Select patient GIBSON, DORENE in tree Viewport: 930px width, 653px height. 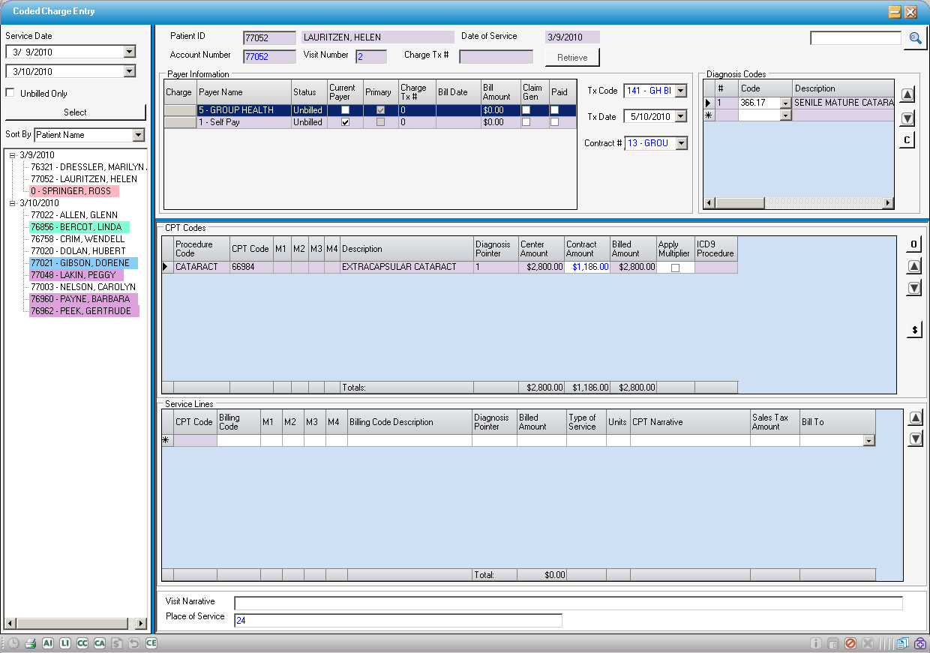point(79,263)
